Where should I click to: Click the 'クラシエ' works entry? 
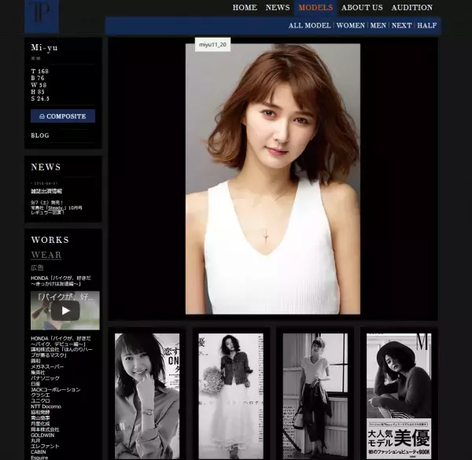pos(40,395)
